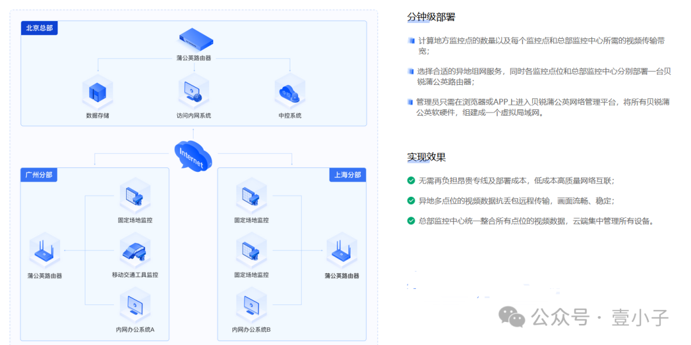Select the 北京总部 label tab

pos(39,28)
